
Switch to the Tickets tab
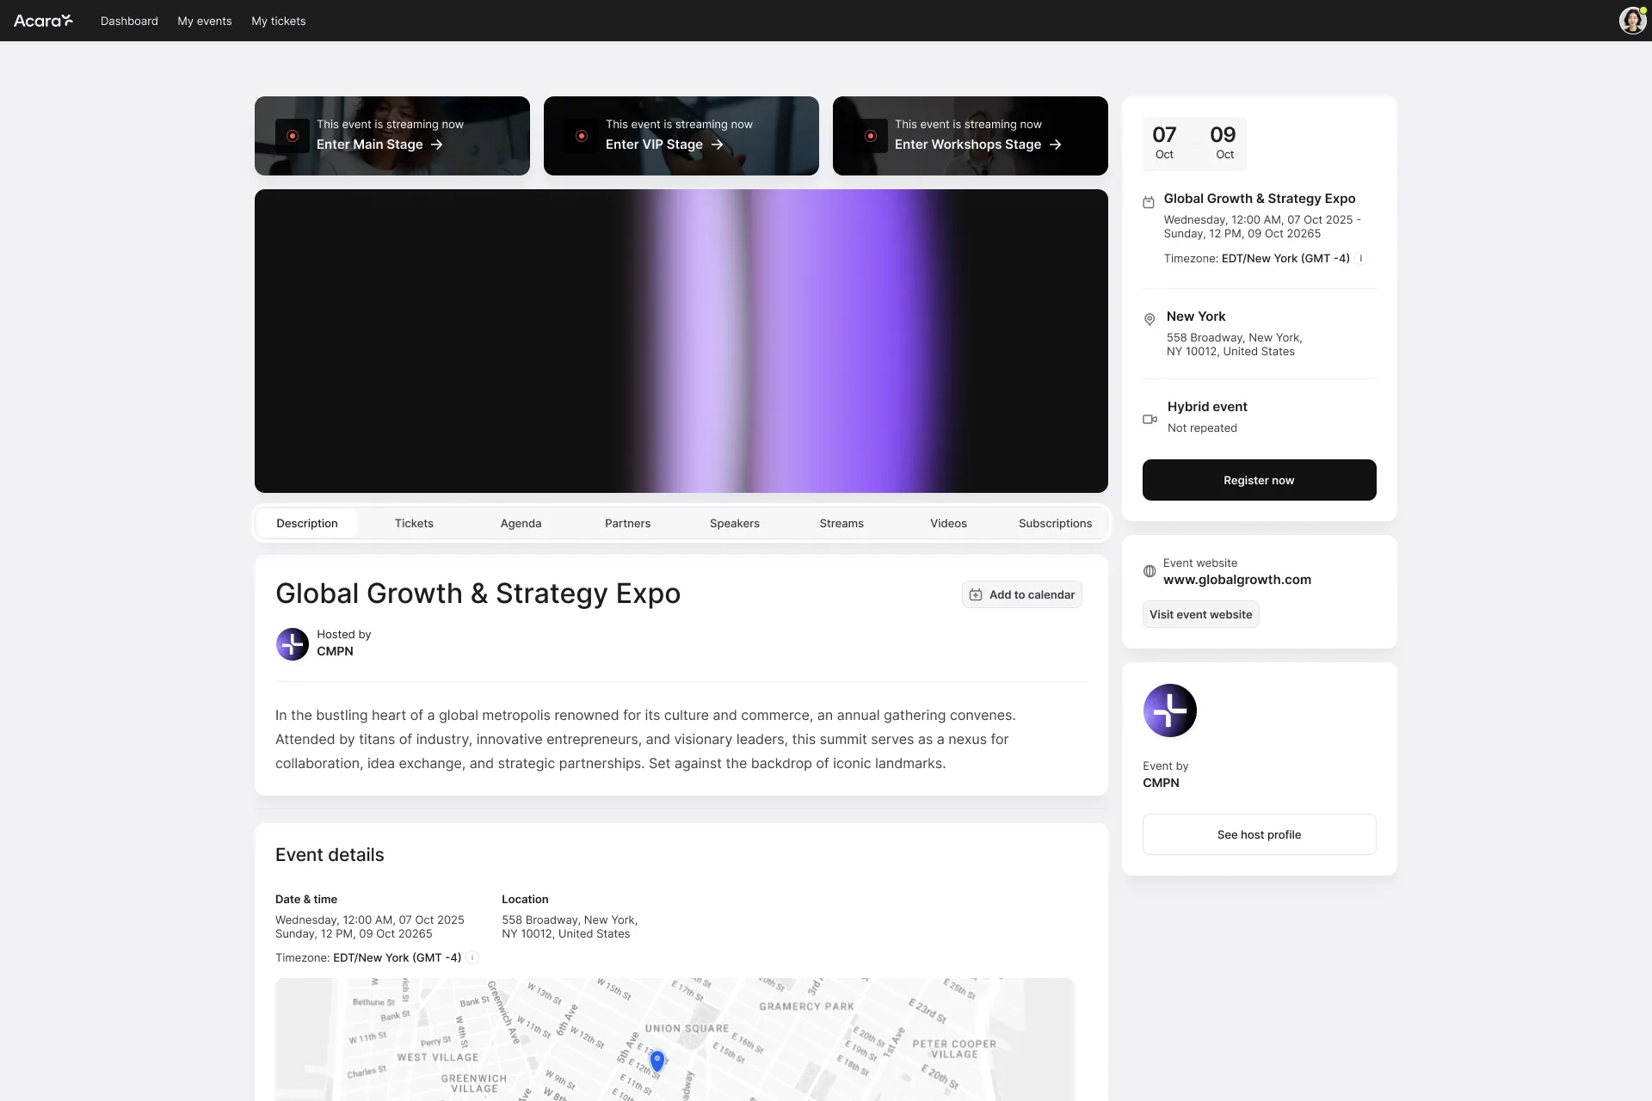coord(414,523)
